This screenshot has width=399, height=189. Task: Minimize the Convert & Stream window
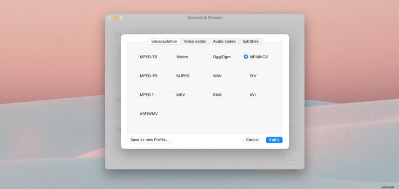pyautogui.click(x=115, y=18)
